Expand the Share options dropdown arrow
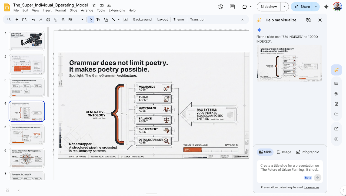 (316, 7)
